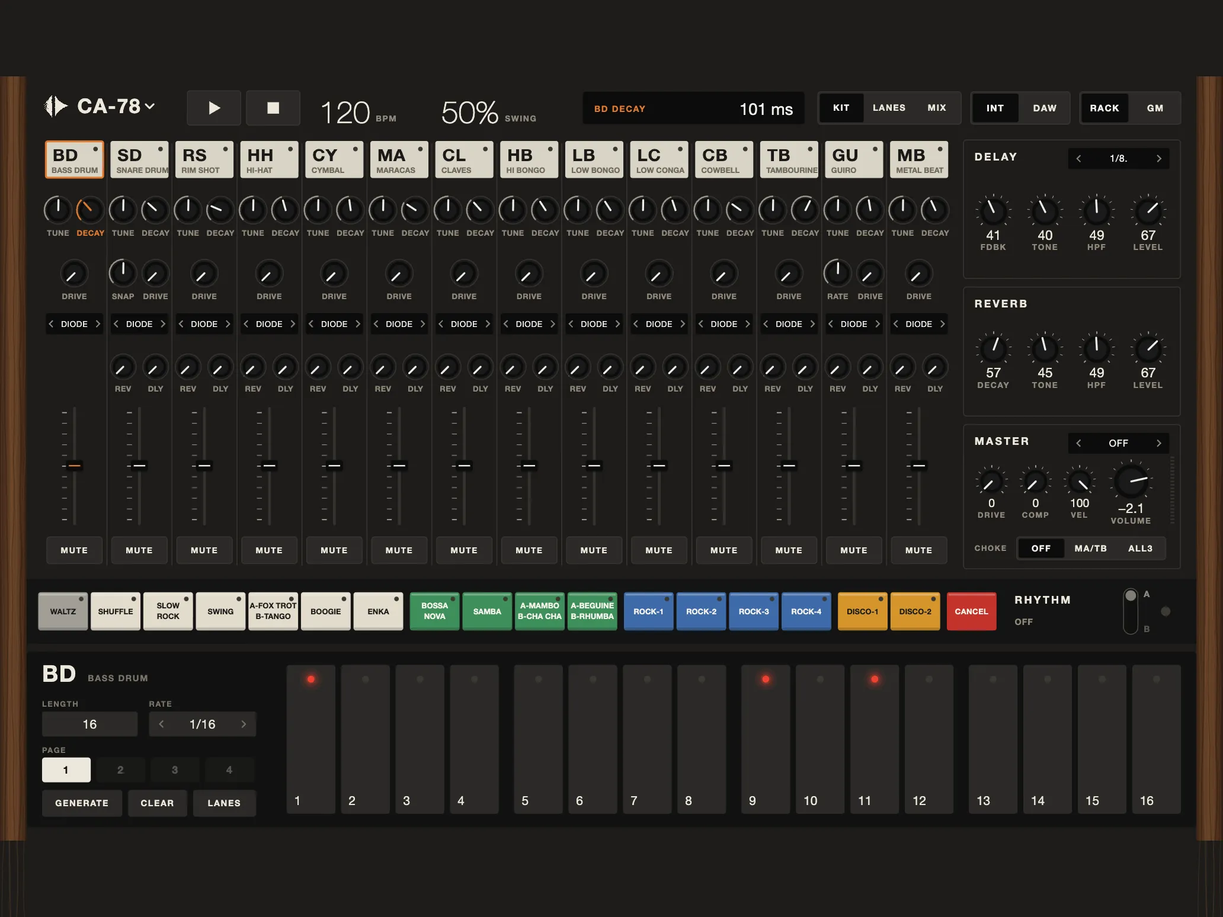The image size is (1223, 917).
Task: Select the CY Cymbal pad
Action: (x=334, y=160)
